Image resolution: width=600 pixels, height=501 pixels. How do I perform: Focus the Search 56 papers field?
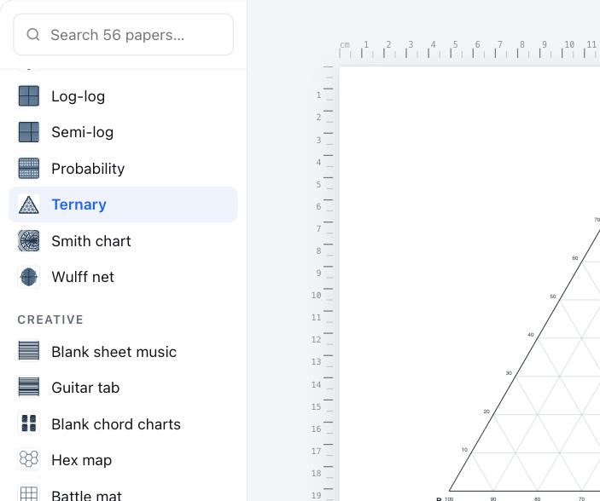123,35
